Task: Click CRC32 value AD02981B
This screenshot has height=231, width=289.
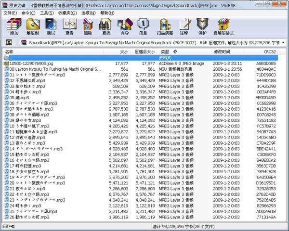Action: point(266,211)
